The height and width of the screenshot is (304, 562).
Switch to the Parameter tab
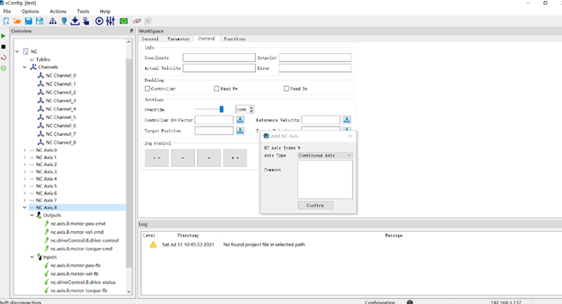178,39
